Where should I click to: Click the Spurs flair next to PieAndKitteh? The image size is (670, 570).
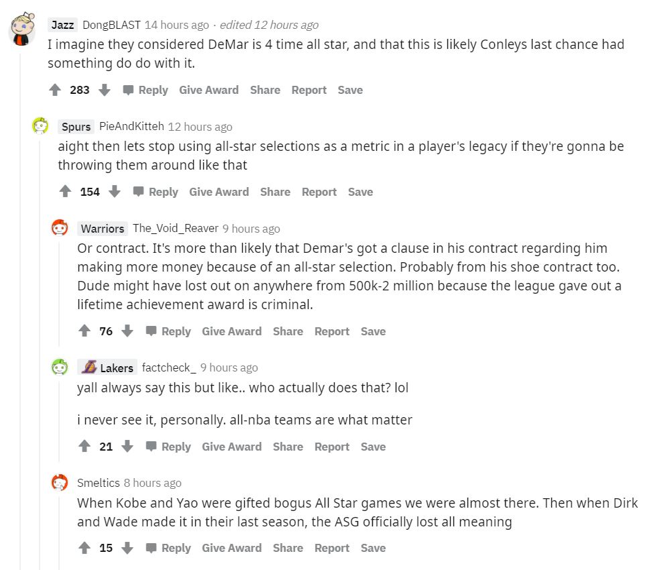[76, 127]
